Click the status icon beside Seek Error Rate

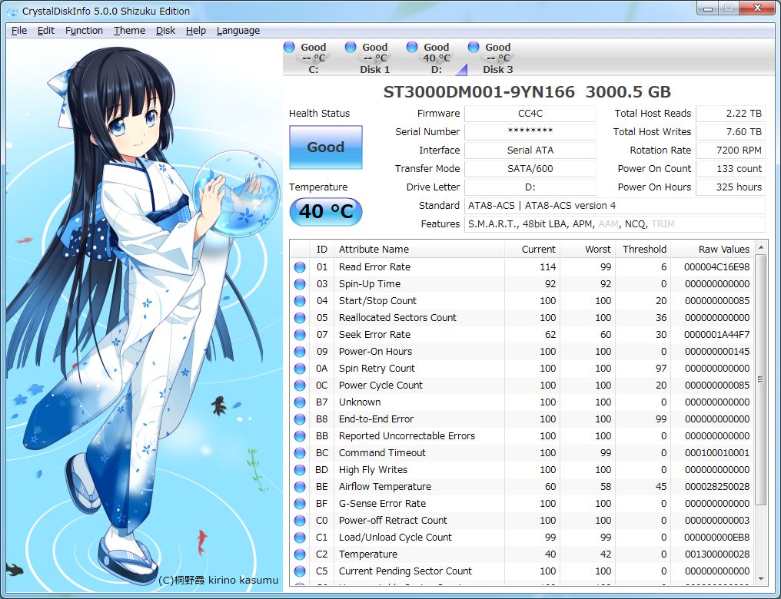301,334
